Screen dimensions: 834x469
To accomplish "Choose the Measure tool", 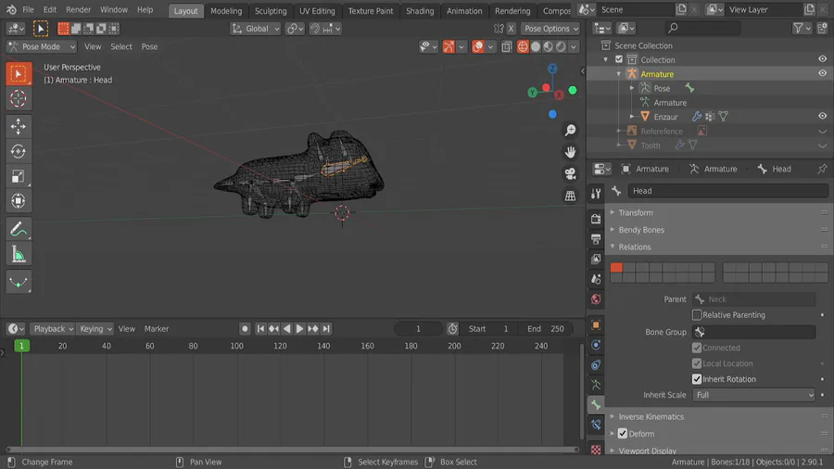I will click(19, 254).
